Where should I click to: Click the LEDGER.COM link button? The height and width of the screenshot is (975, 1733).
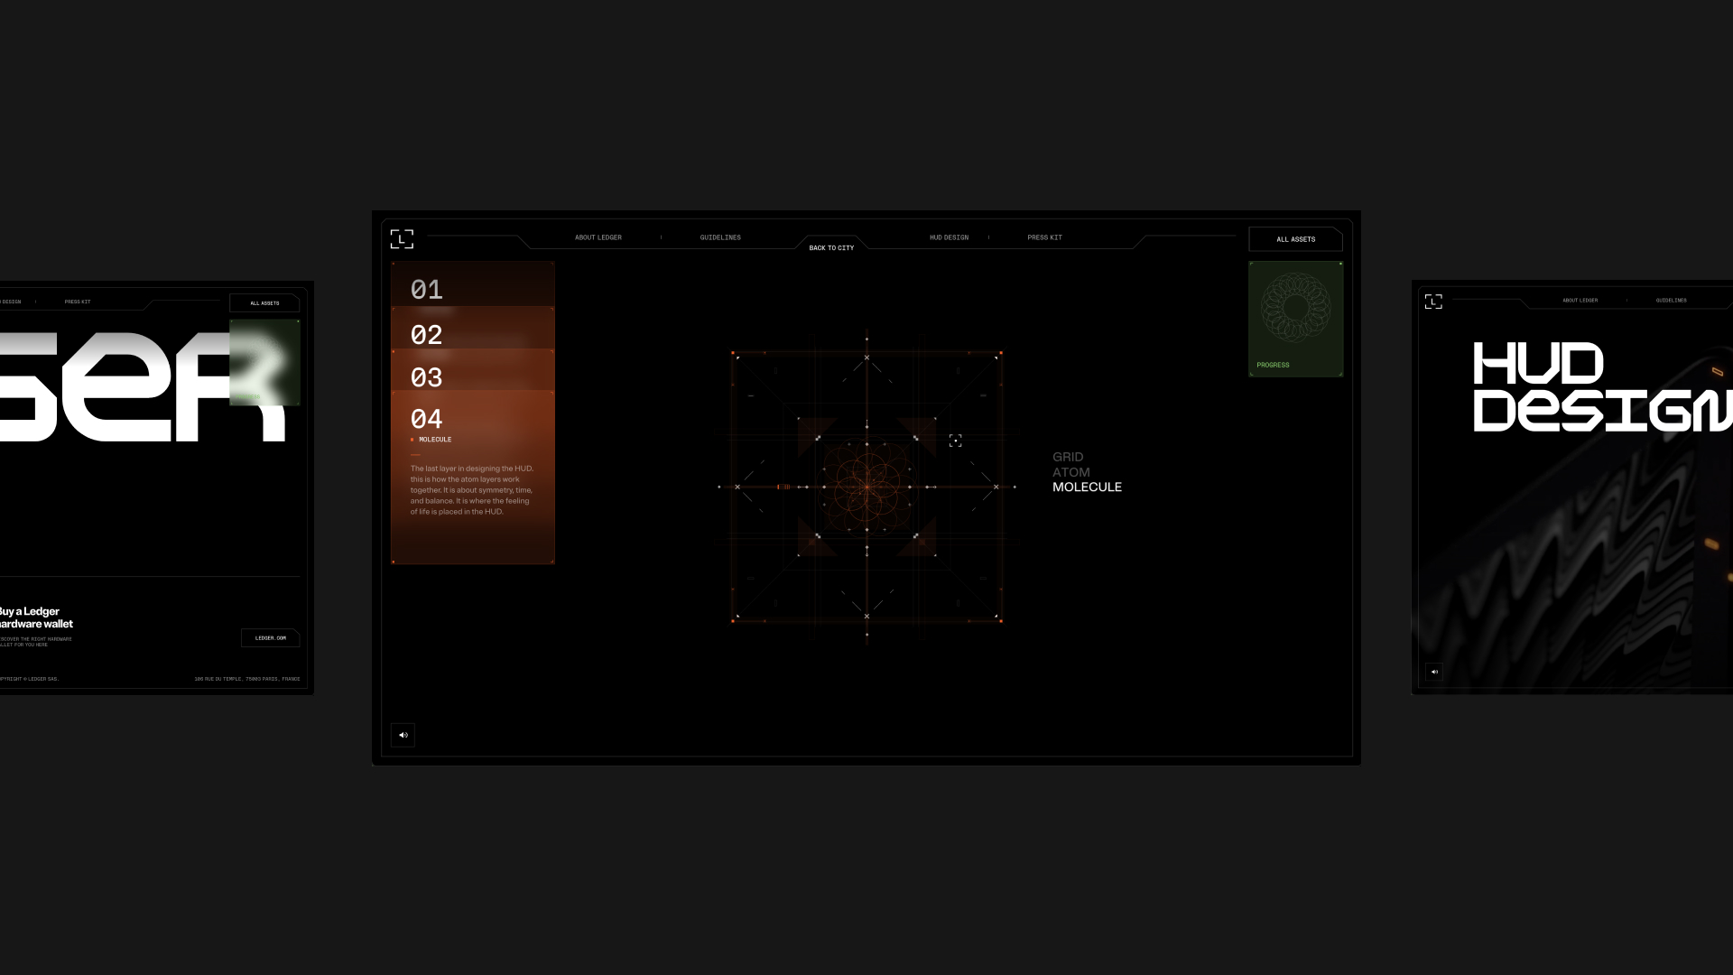tap(271, 638)
